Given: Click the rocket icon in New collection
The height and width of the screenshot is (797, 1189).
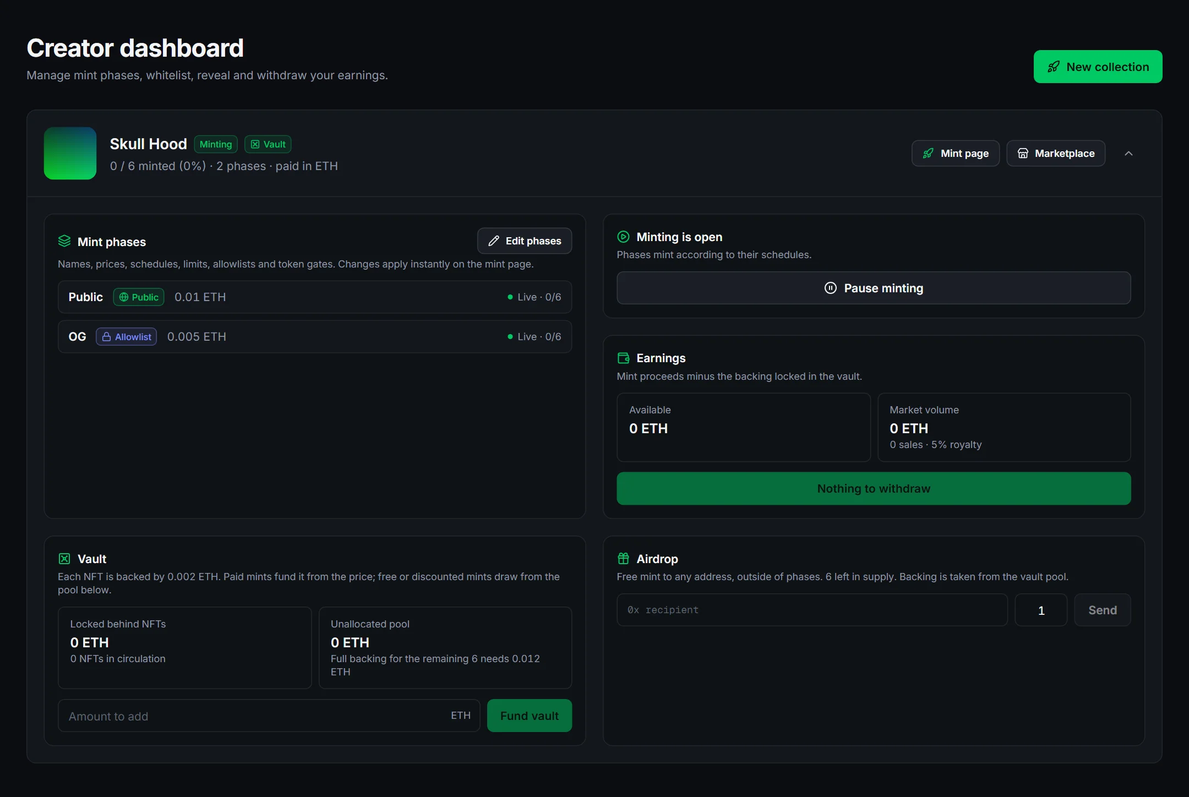Looking at the screenshot, I should 1054,67.
